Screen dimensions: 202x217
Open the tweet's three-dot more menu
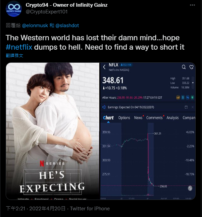point(192,5)
